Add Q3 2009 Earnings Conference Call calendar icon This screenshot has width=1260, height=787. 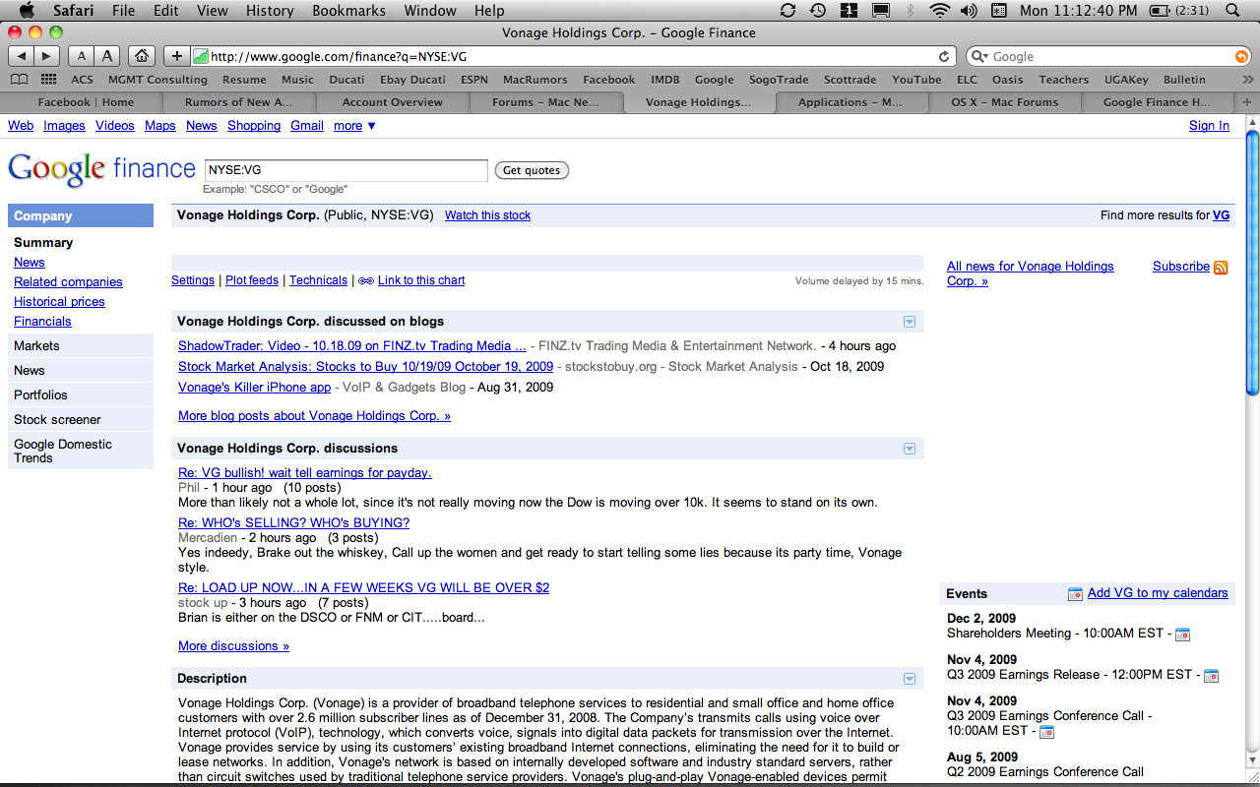click(1047, 732)
